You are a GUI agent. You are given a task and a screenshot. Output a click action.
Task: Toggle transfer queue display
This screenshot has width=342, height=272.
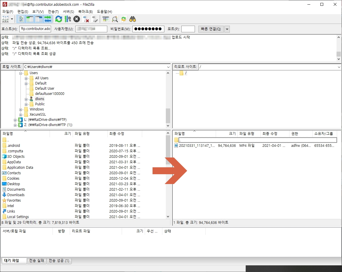[48, 19]
